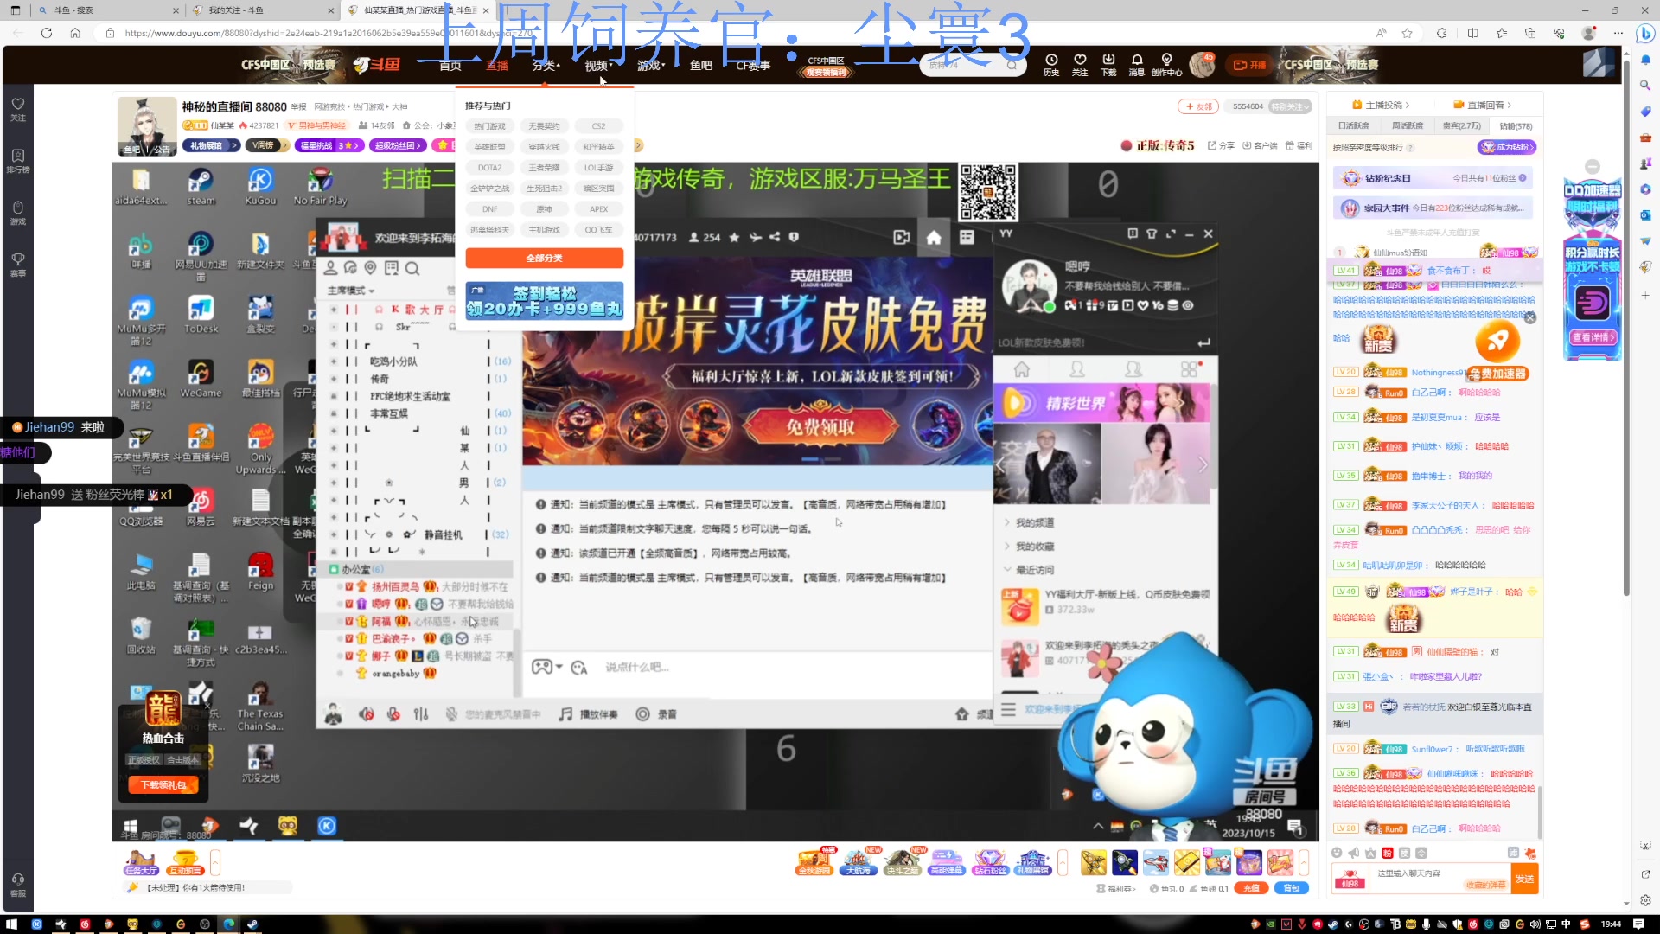This screenshot has width=1660, height=934.
Task: Click the 福利 gift link above the player
Action: 1299,145
